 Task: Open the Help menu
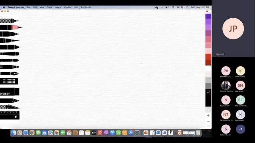click(x=76, y=7)
